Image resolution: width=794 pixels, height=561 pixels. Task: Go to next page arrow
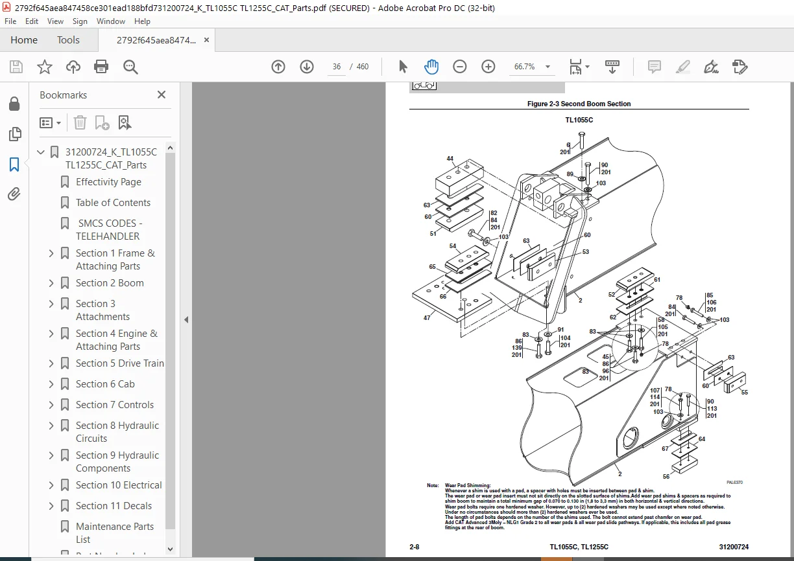[307, 67]
